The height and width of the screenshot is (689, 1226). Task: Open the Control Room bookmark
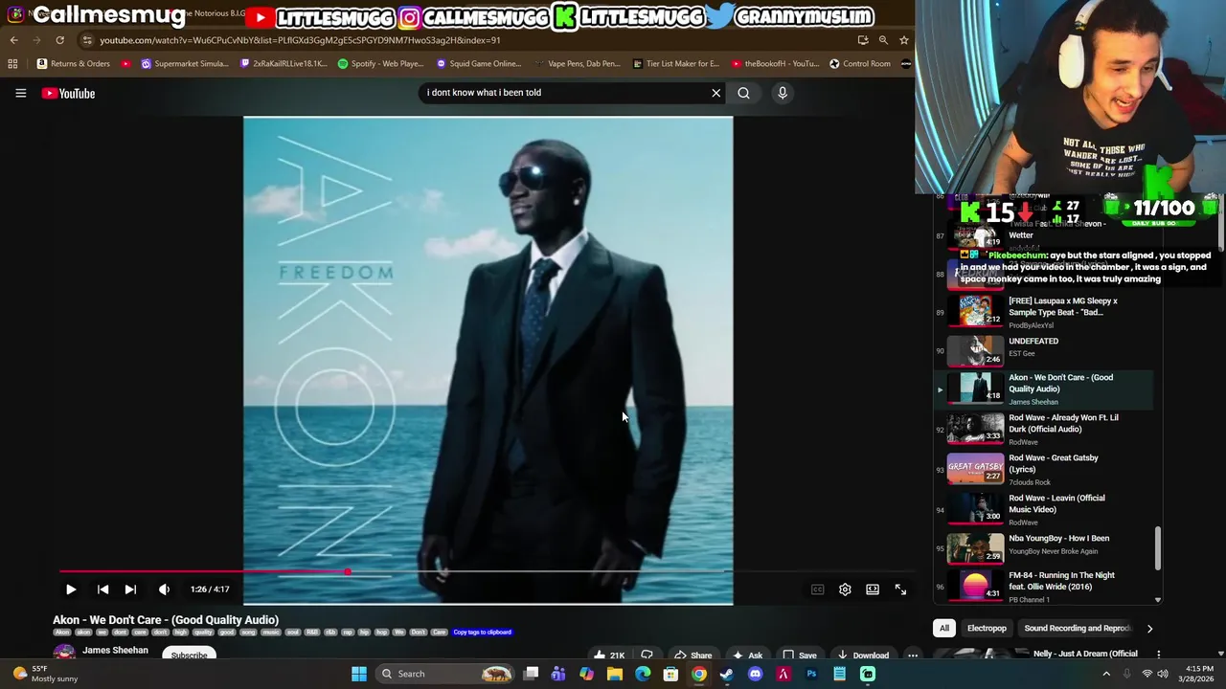point(860,64)
